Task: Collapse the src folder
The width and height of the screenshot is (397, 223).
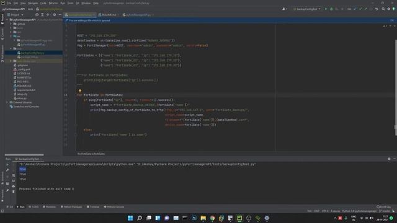Action: click(x=11, y=36)
